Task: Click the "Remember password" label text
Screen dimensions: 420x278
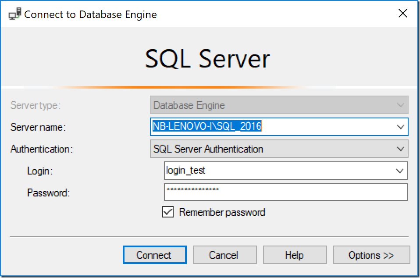Action: (x=222, y=212)
